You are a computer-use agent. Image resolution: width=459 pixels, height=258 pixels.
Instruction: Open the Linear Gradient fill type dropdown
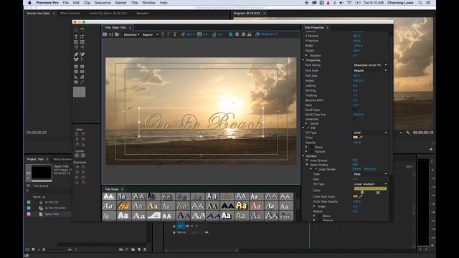click(x=370, y=184)
